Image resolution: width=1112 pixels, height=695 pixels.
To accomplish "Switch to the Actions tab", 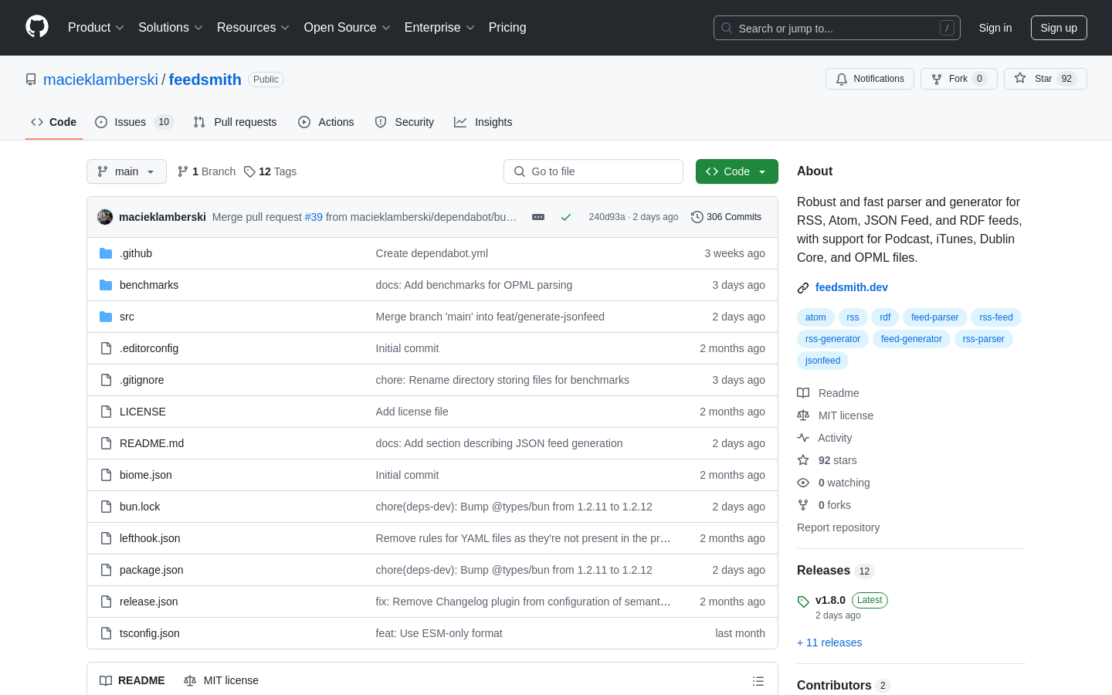I will click(x=326, y=122).
